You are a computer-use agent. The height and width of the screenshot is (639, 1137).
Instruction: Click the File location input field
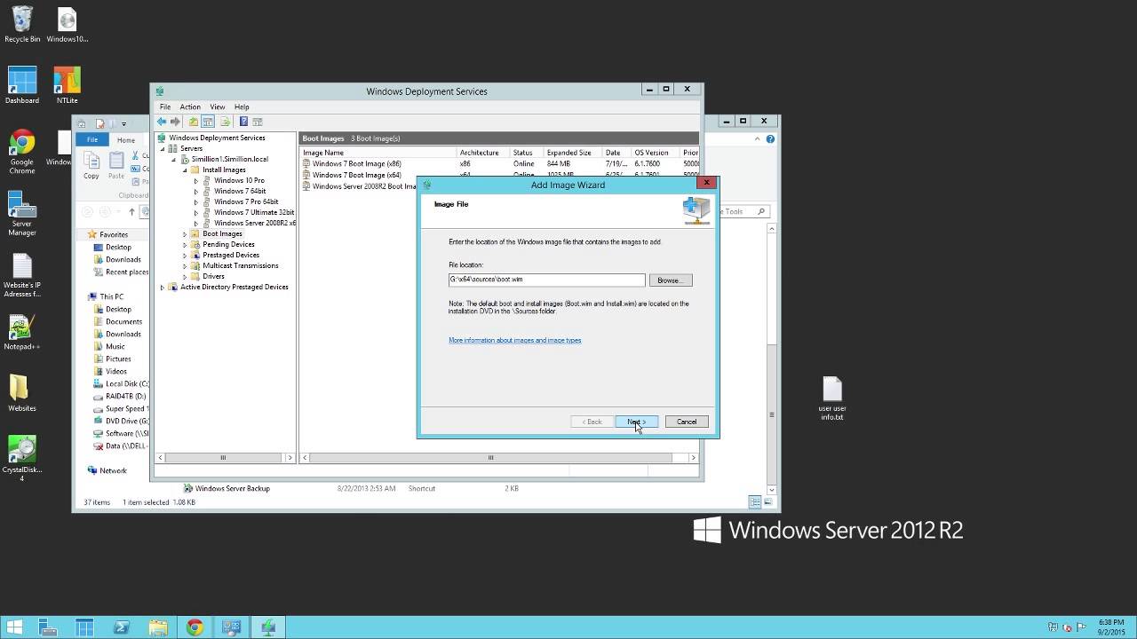(x=546, y=280)
